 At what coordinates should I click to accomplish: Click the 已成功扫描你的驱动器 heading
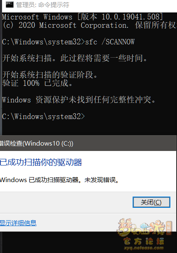[x=41, y=162]
